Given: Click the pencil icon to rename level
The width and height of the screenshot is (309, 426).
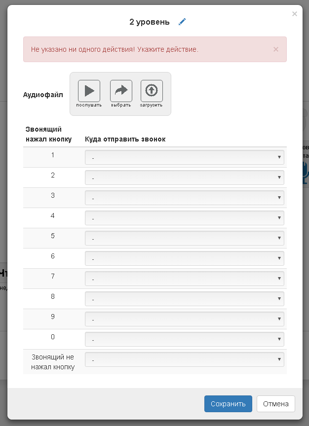Looking at the screenshot, I should coord(182,22).
